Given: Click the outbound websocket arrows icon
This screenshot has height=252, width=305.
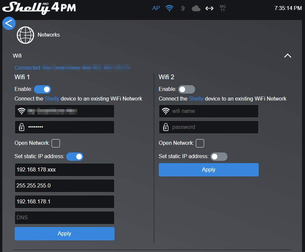Looking at the screenshot, I should (x=209, y=8).
